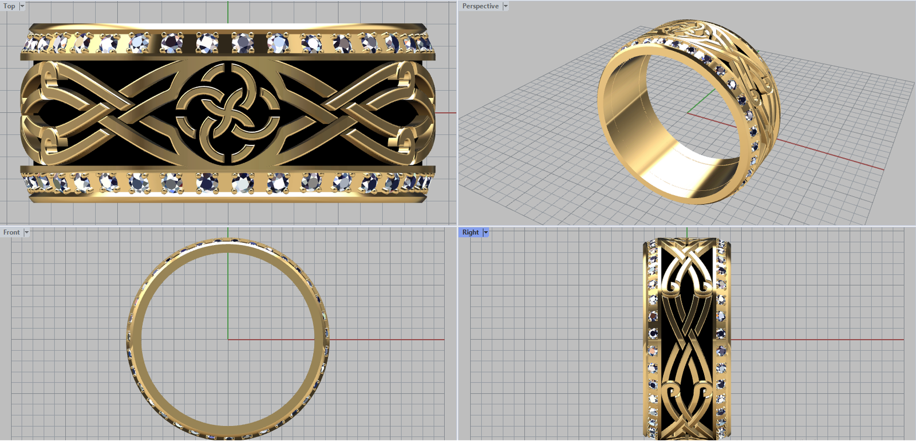Open the Top viewport dropdown arrow
Image resolution: width=916 pixels, height=442 pixels.
tap(22, 6)
